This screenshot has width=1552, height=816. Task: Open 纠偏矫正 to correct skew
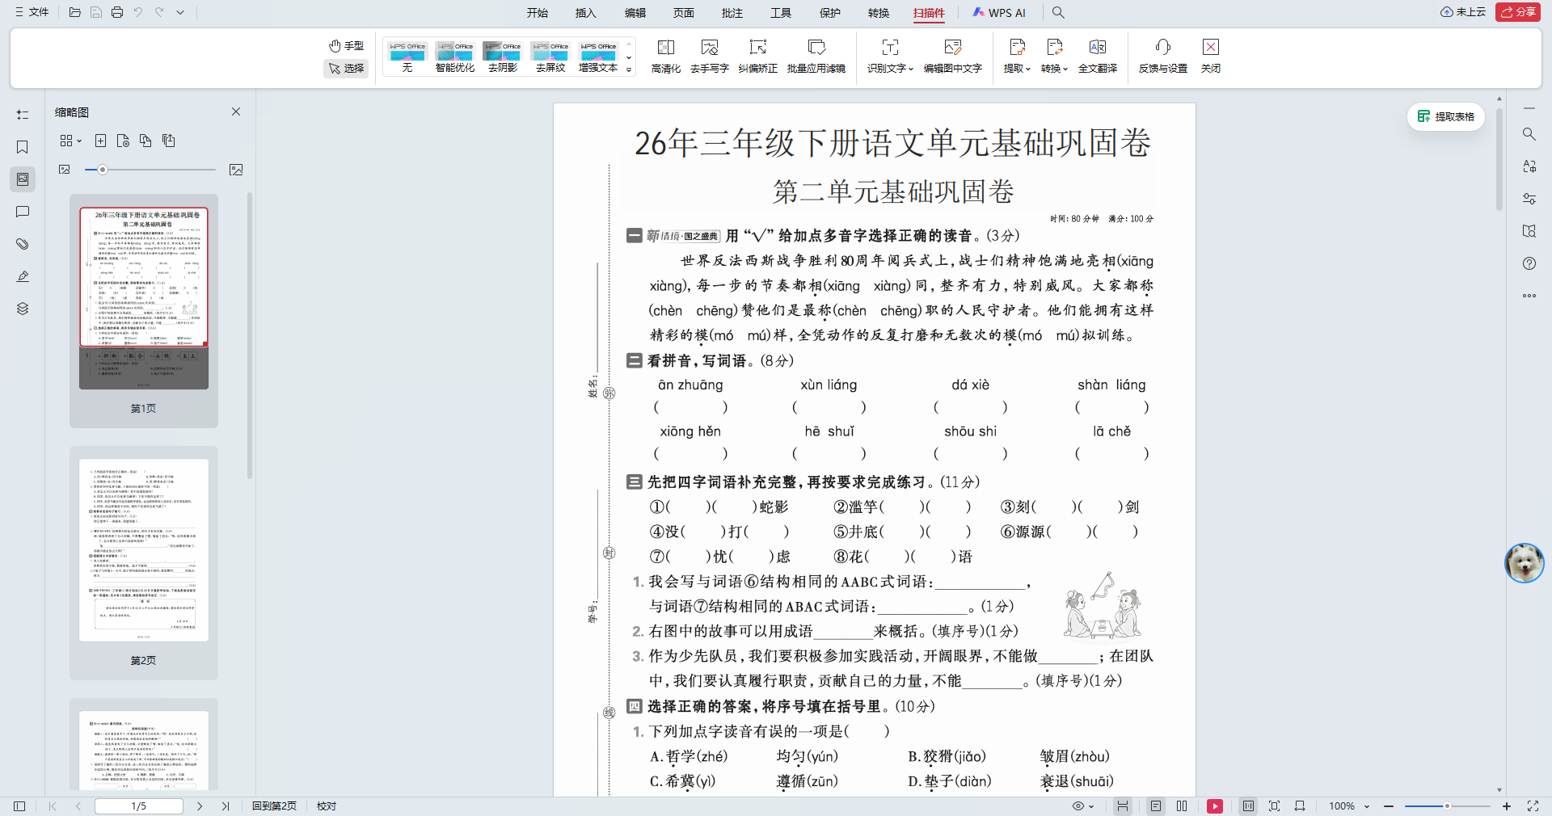[x=757, y=57]
